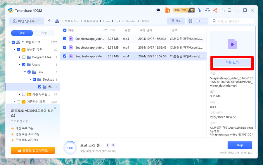Uncheck the Link folder checkbox

(x=29, y=72)
